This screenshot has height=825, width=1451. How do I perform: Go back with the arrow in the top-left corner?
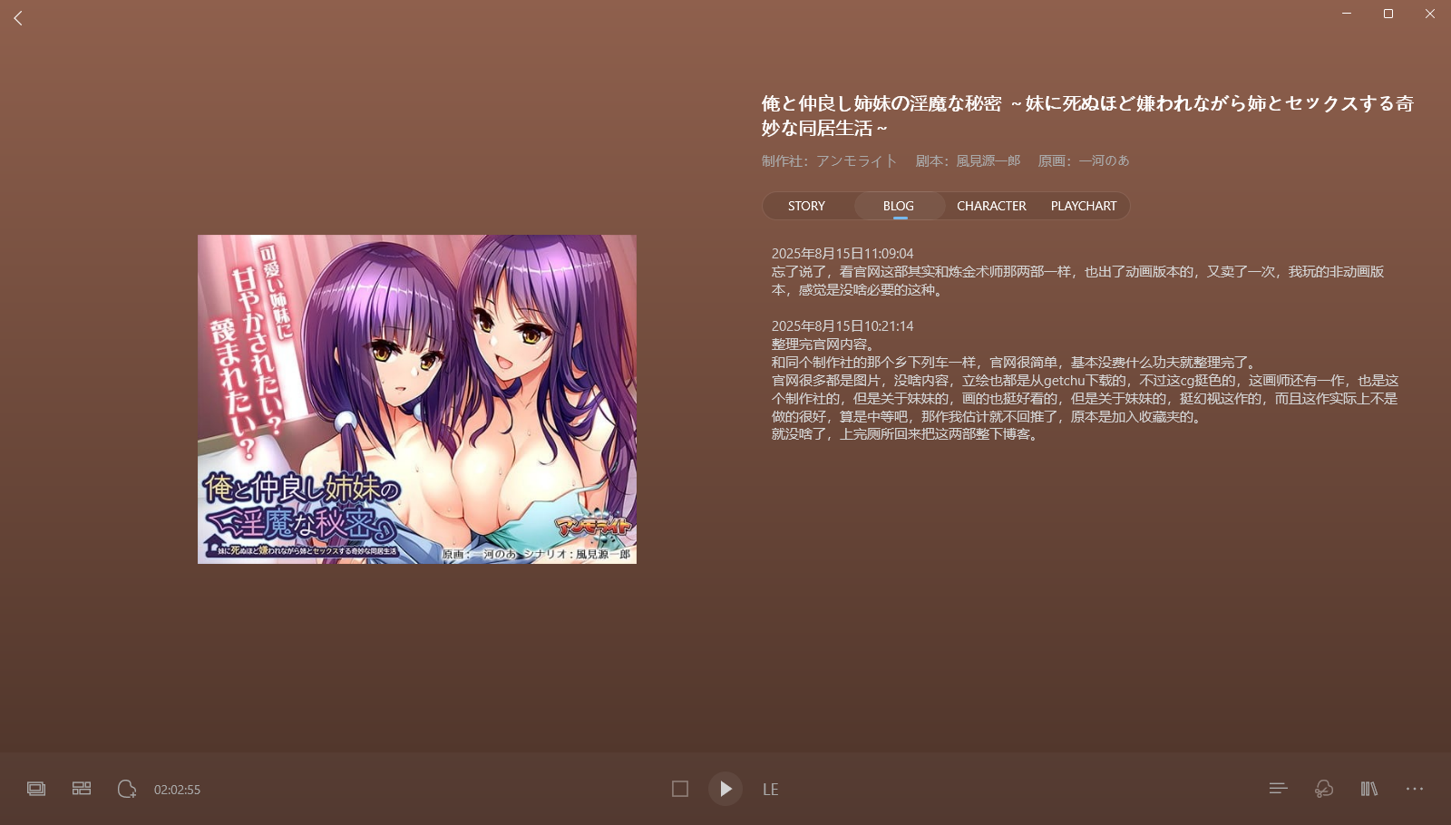pos(18,18)
